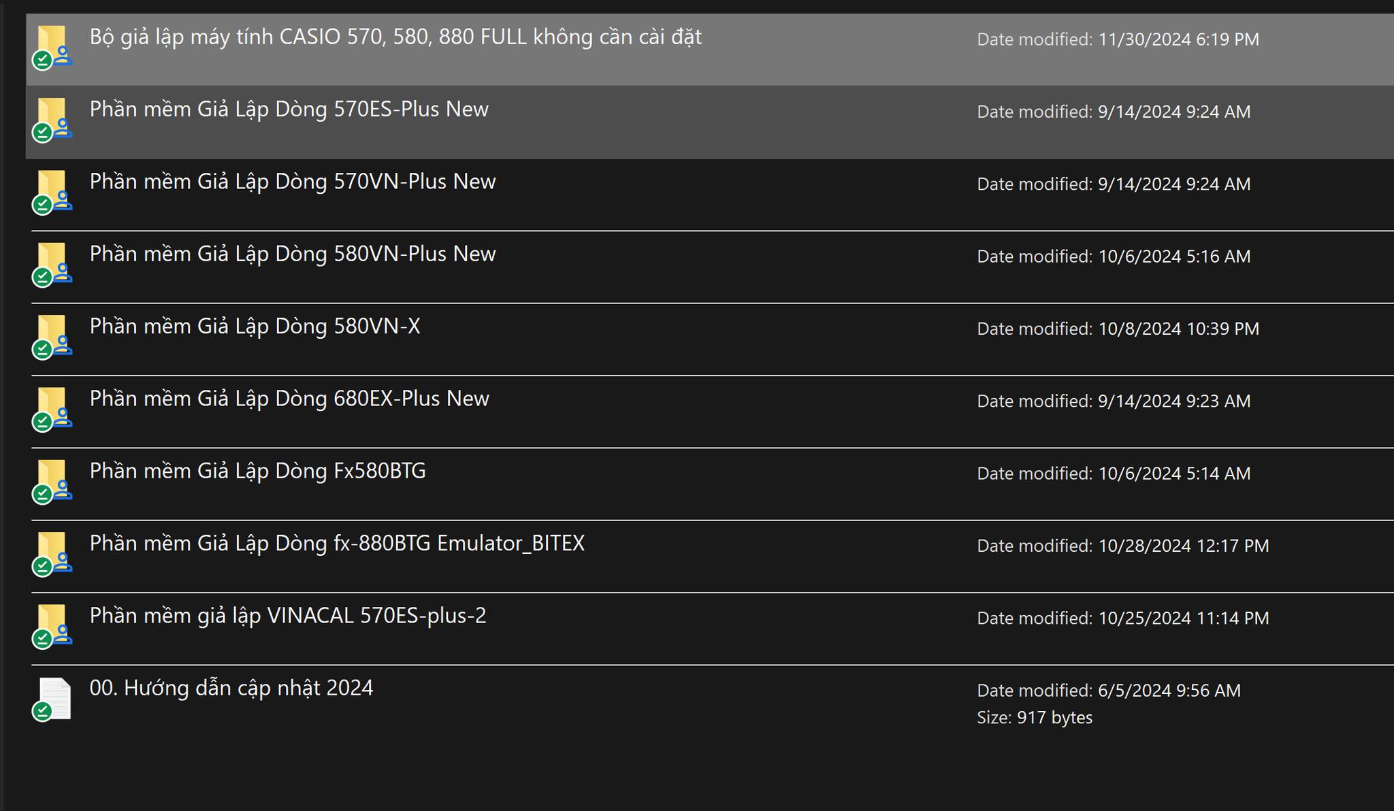The image size is (1394, 811).
Task: Select the folder name Phần mềm Giả Lập Dòng 580VN-X
Action: pos(255,327)
